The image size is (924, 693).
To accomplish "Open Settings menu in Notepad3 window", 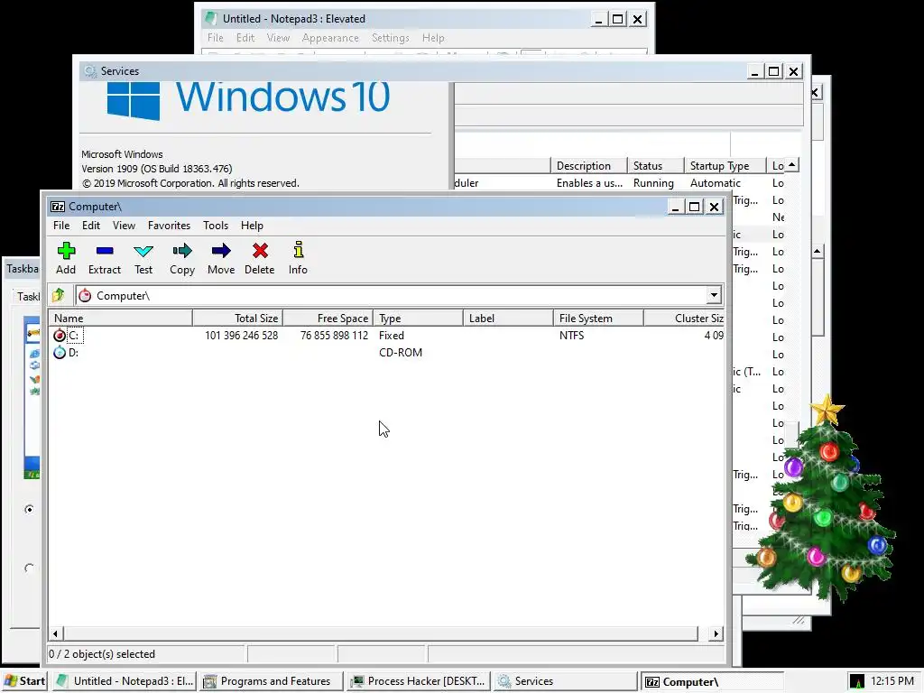I will pyautogui.click(x=390, y=38).
